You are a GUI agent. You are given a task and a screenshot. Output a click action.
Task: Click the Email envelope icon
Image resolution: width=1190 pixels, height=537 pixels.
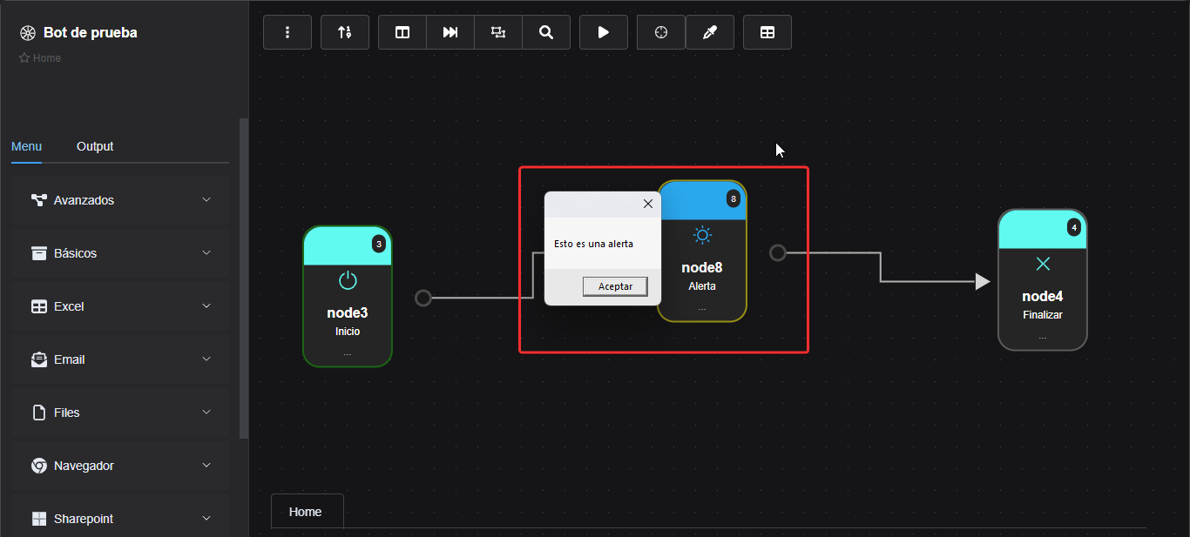click(x=39, y=359)
